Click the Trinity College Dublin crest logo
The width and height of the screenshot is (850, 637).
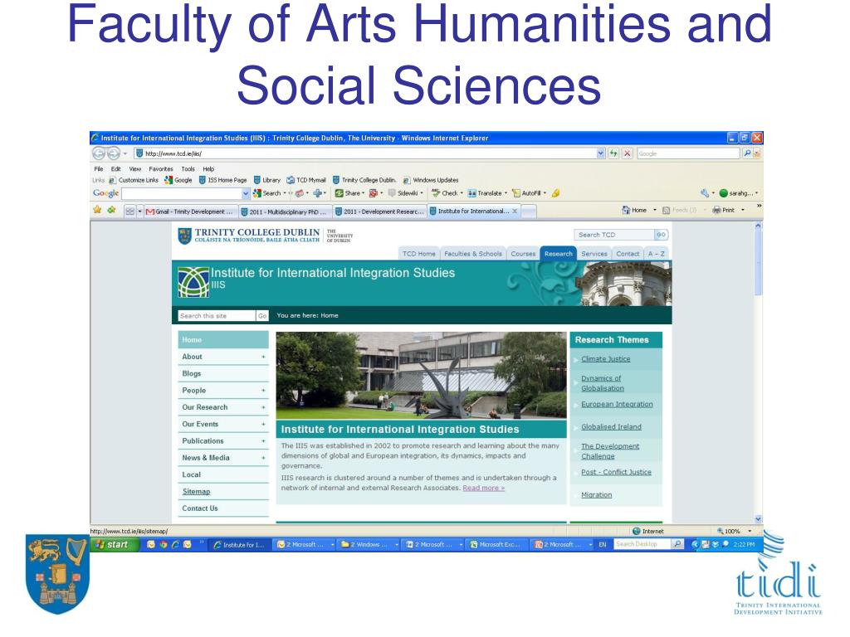click(x=185, y=236)
